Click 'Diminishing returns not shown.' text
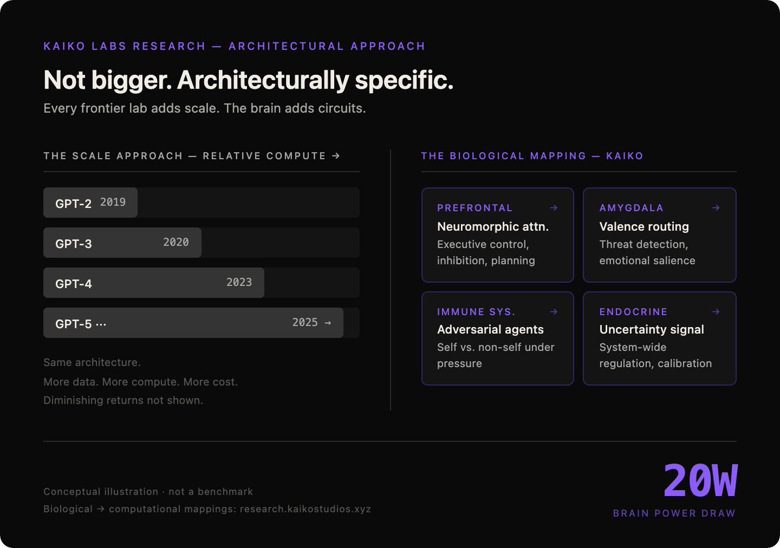The image size is (780, 548). (123, 400)
